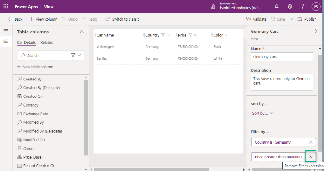Screen dimensions: 324x171
Task: Select the Volkswagen cell
Action: click(105, 47)
